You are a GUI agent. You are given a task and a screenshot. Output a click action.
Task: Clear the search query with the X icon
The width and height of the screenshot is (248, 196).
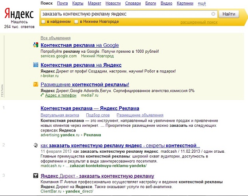[x=213, y=14]
